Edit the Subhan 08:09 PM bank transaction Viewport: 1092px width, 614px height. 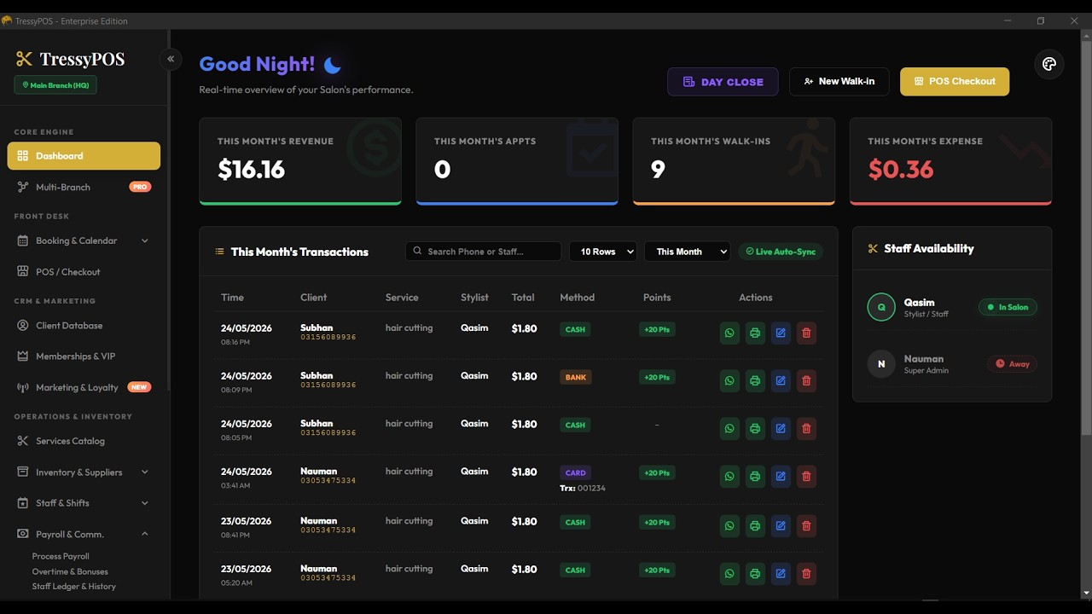[781, 381]
